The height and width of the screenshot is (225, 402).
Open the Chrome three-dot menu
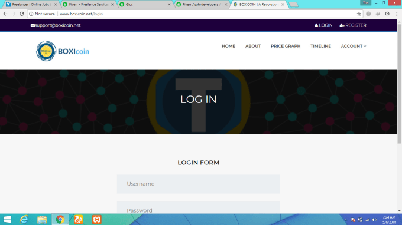click(x=397, y=14)
